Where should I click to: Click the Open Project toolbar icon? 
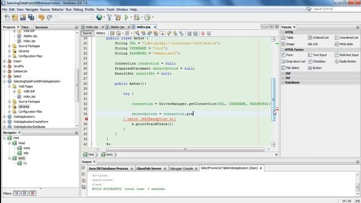[x=23, y=17]
